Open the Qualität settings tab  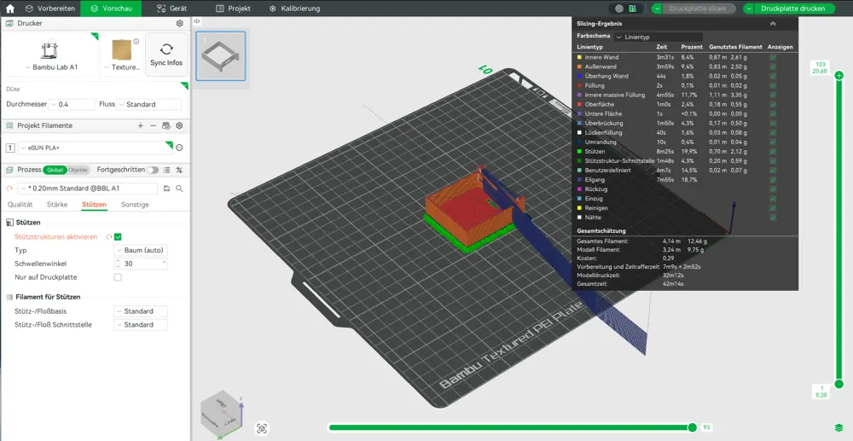point(20,205)
